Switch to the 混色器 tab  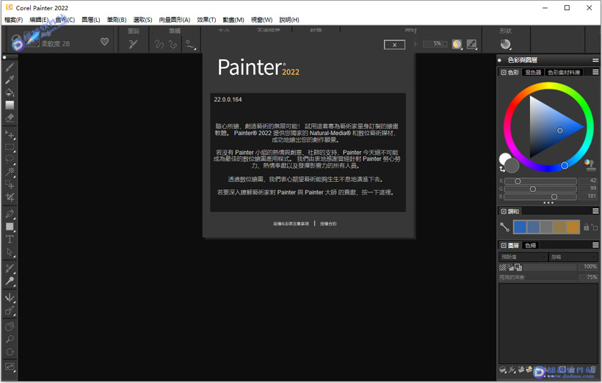point(533,72)
